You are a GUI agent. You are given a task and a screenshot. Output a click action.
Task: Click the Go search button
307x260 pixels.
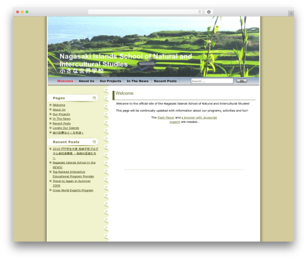click(x=241, y=81)
